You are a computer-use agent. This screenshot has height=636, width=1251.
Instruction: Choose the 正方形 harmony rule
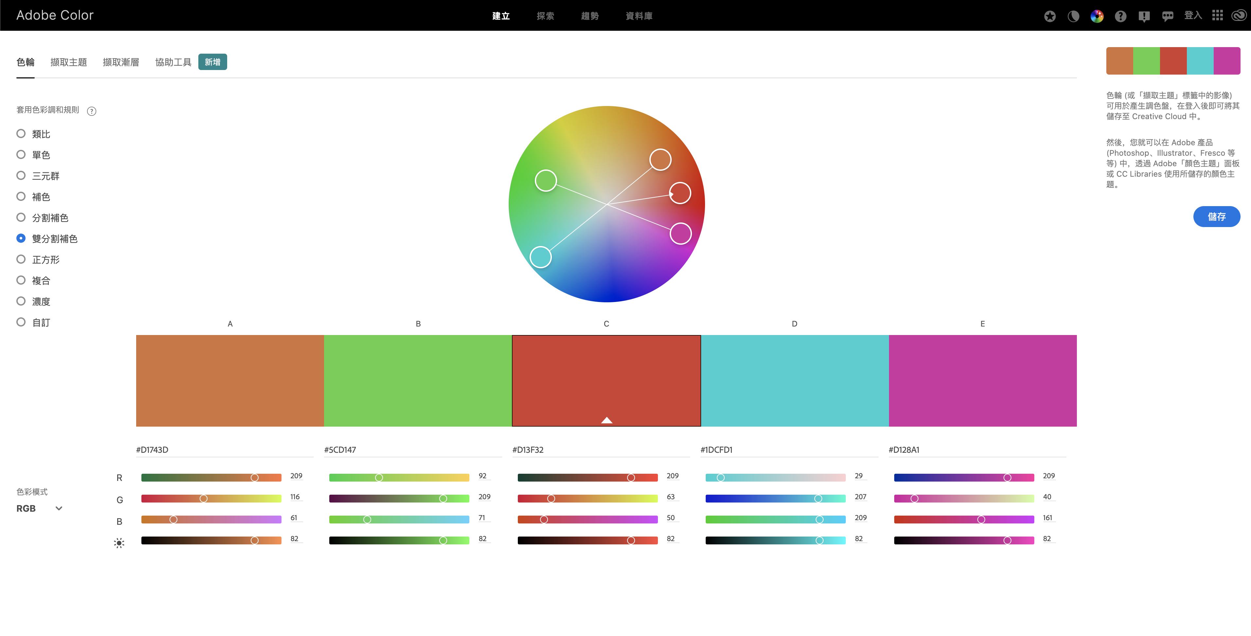pyautogui.click(x=38, y=259)
